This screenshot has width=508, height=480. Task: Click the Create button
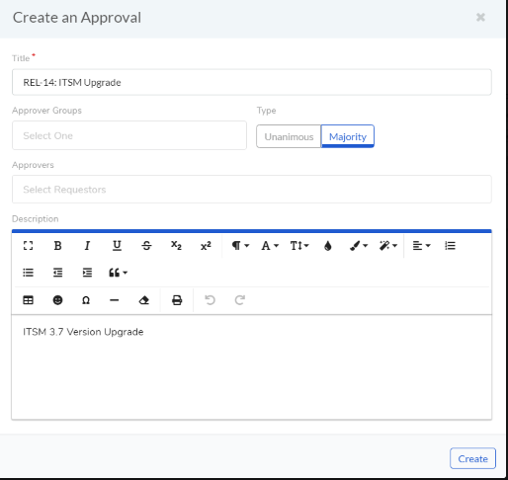click(x=472, y=458)
